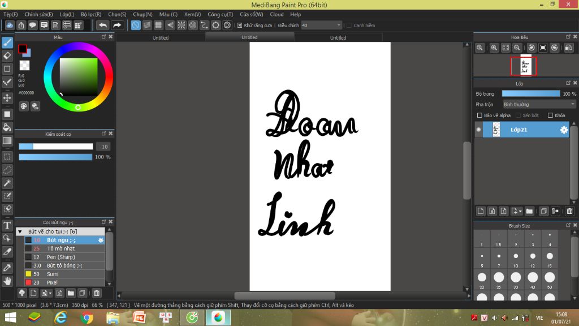Image resolution: width=579 pixels, height=326 pixels.
Task: Open the Tệp(F) menu
Action: (11, 14)
